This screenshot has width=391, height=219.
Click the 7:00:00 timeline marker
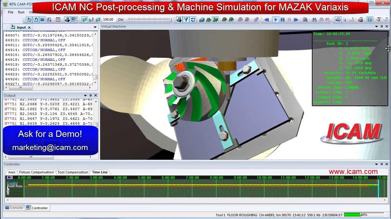coord(192,177)
